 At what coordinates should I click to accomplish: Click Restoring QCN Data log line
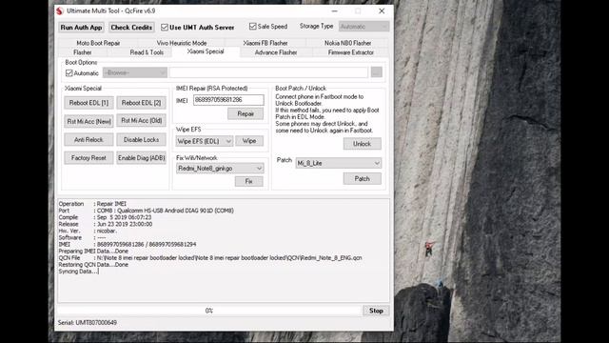[x=93, y=265]
